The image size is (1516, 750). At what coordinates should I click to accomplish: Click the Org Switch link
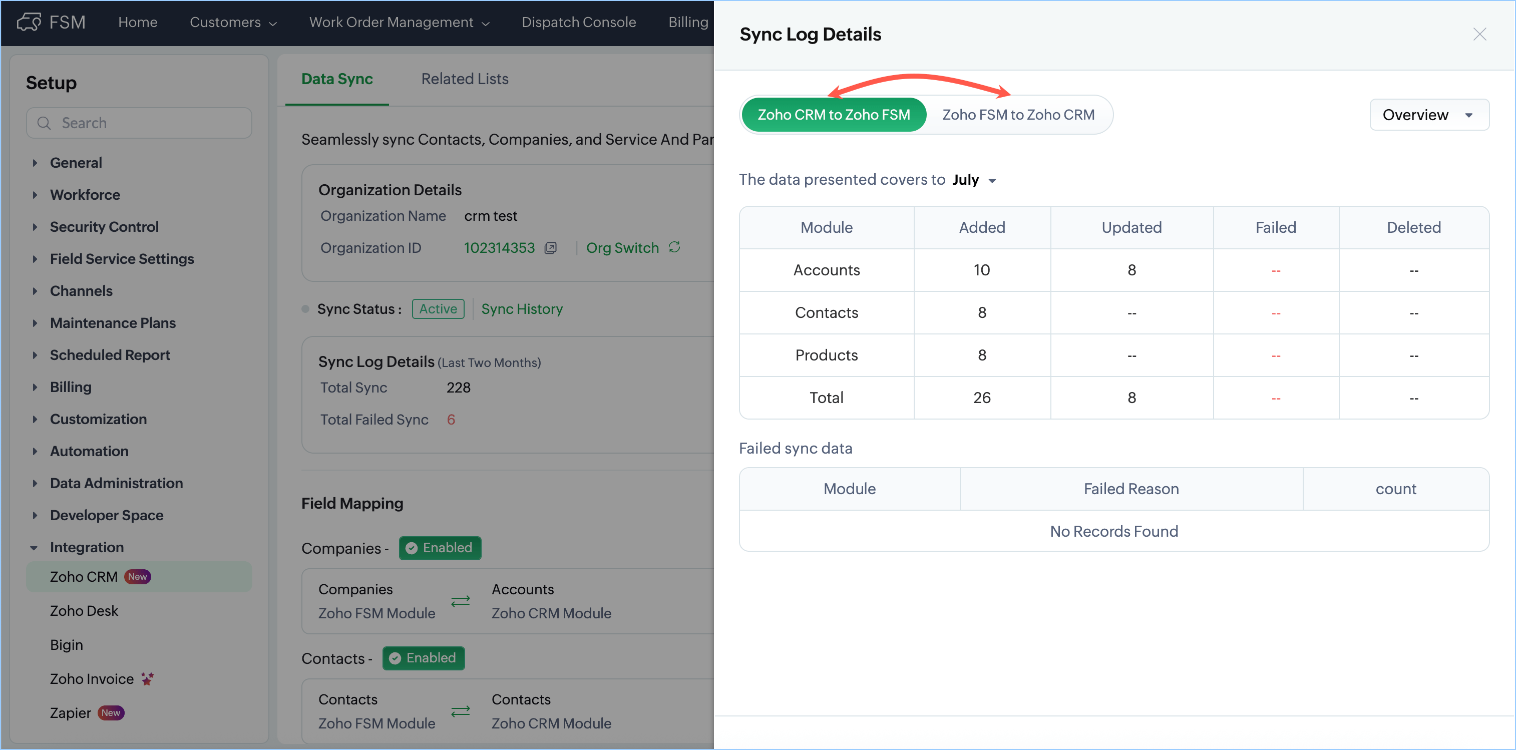[622, 248]
